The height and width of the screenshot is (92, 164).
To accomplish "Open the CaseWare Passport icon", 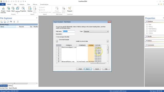I will point(70,9).
